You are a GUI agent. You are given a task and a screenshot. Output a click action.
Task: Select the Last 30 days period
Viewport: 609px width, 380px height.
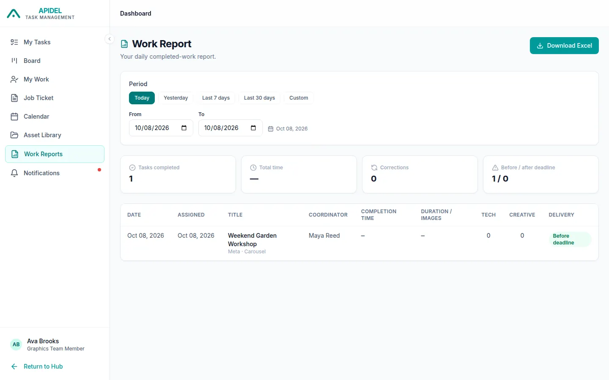(x=260, y=98)
